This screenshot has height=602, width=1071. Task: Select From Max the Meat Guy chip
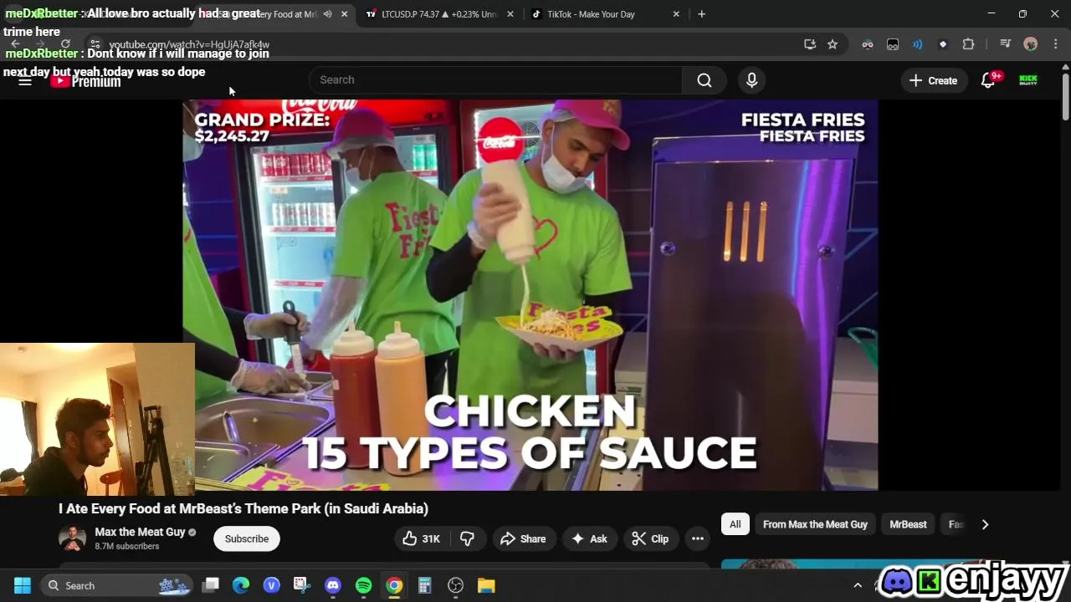point(815,524)
